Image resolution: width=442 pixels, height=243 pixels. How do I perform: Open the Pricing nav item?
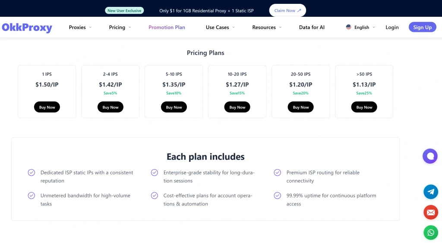[x=117, y=27]
